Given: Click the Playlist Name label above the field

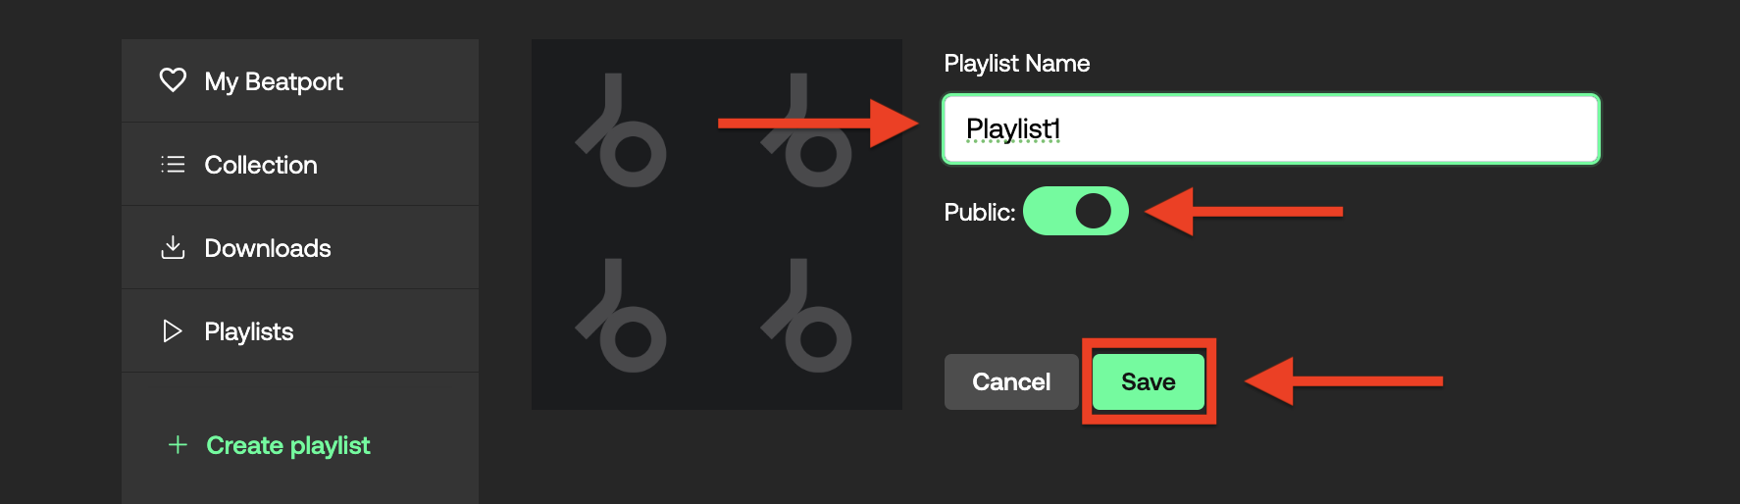Looking at the screenshot, I should click(1017, 64).
